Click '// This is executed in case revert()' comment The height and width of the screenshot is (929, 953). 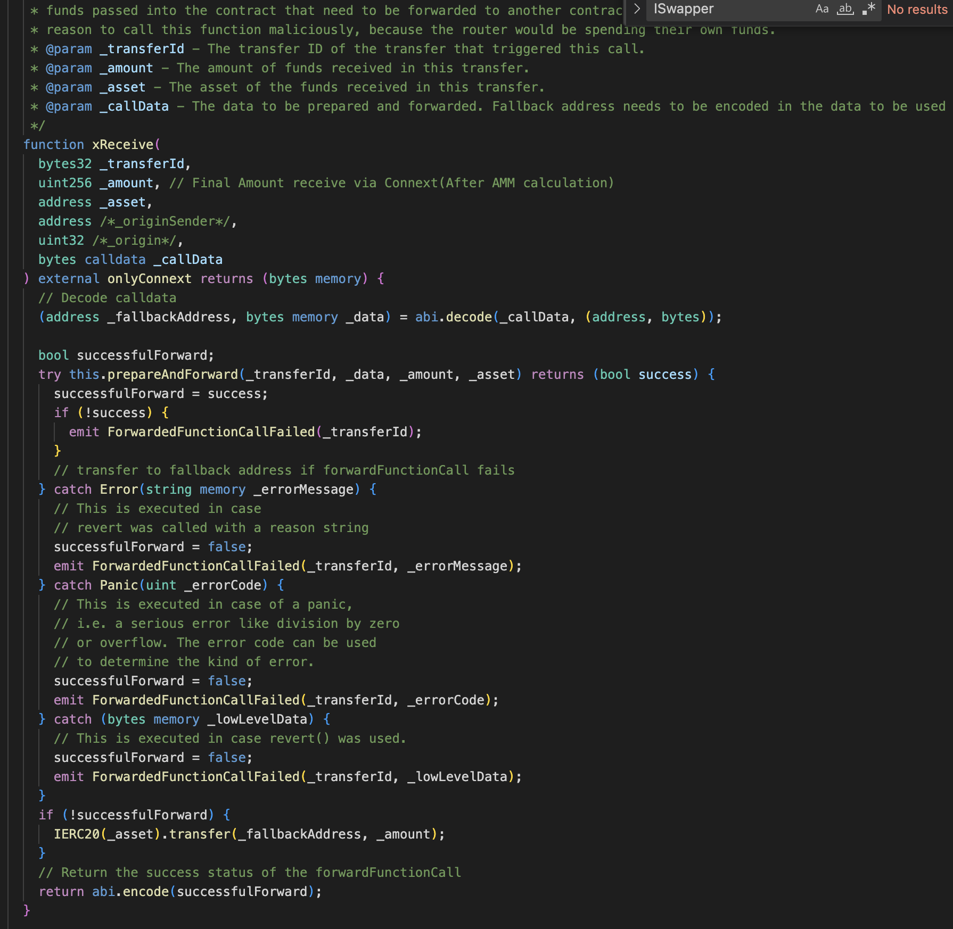230,739
